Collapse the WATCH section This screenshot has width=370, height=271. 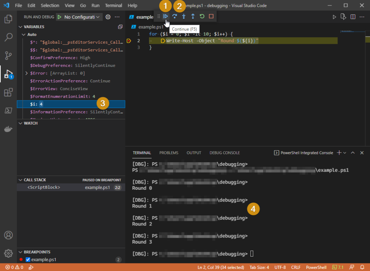(x=21, y=123)
